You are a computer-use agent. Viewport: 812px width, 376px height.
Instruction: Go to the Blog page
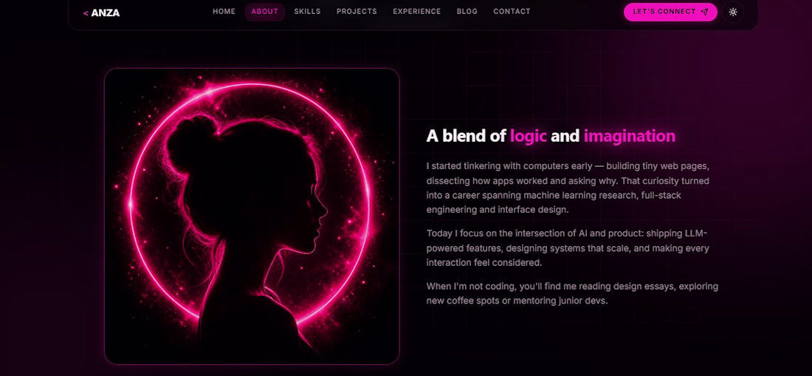[467, 11]
